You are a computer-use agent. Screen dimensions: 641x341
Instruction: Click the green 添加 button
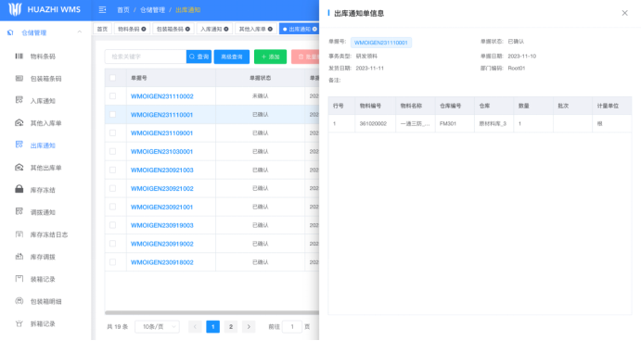pos(270,57)
